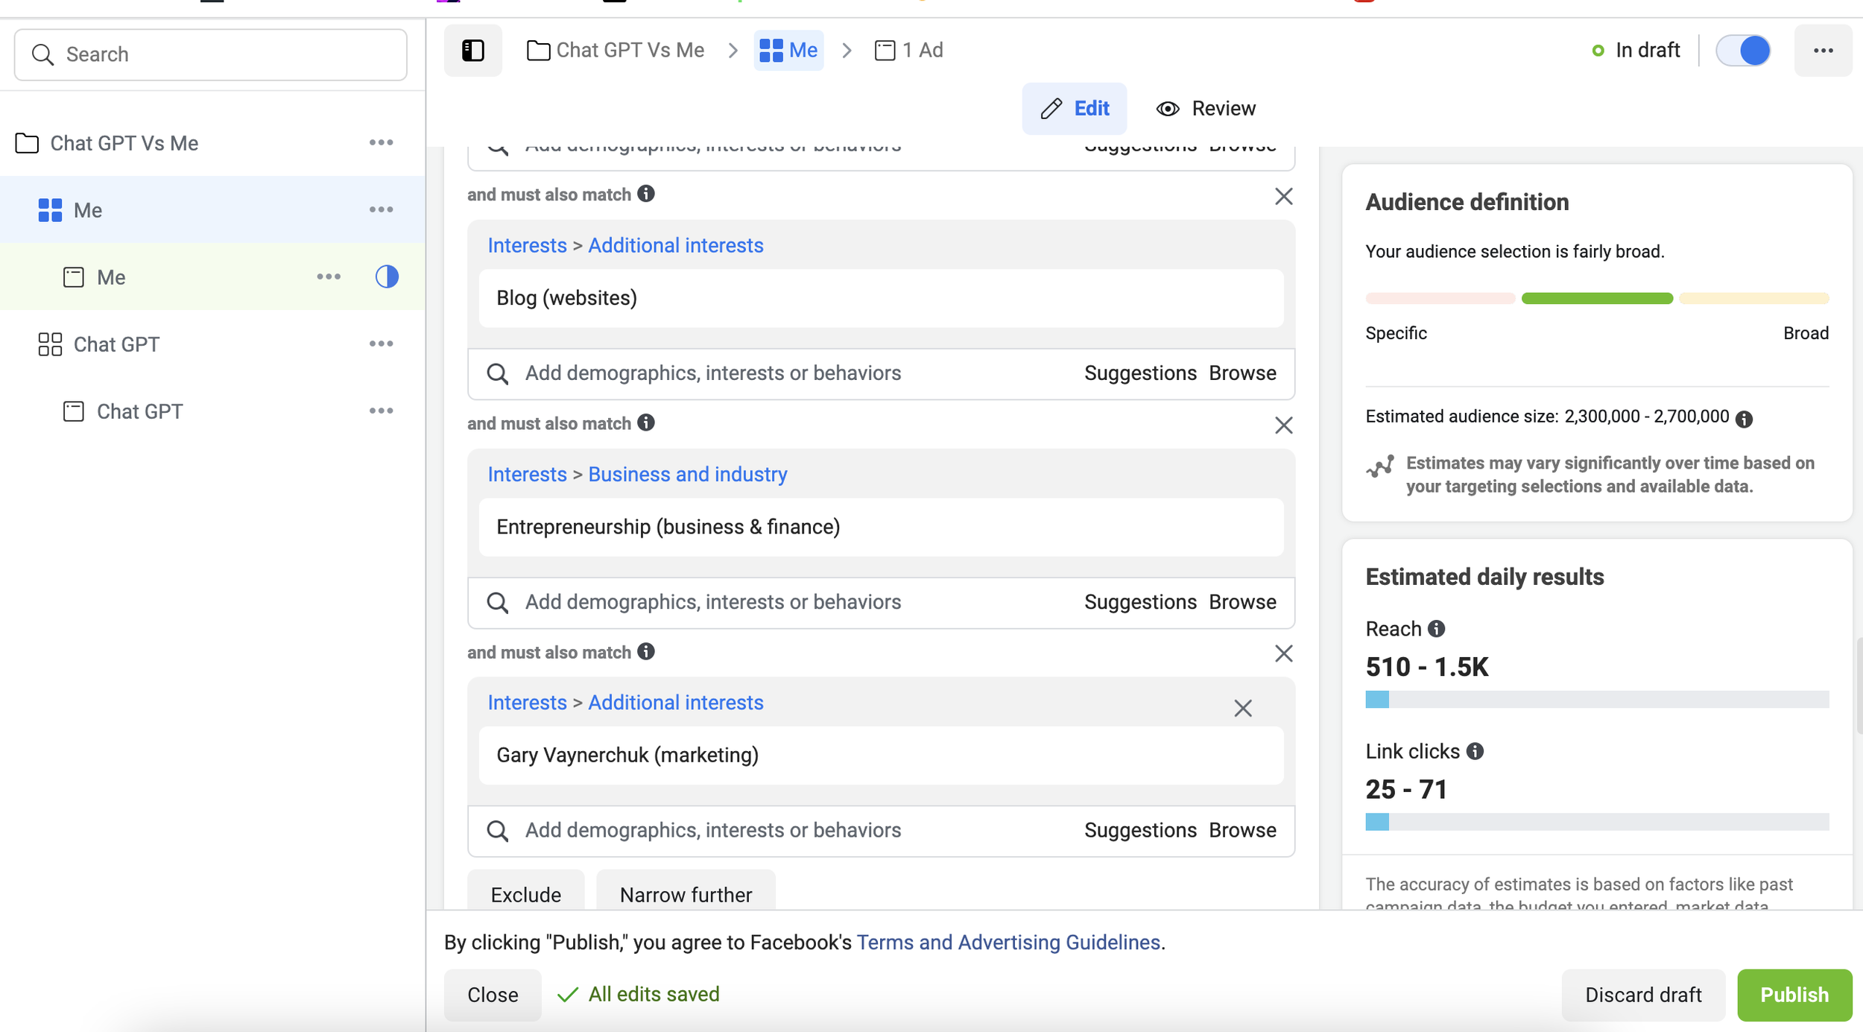
Task: Switch to the Review tab
Action: click(x=1206, y=109)
